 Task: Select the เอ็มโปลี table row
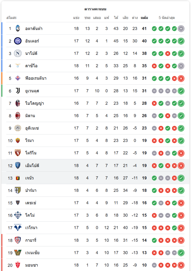[95, 166]
